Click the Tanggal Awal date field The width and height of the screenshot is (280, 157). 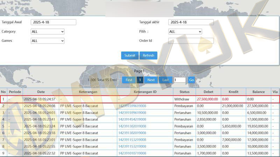tap(53, 22)
